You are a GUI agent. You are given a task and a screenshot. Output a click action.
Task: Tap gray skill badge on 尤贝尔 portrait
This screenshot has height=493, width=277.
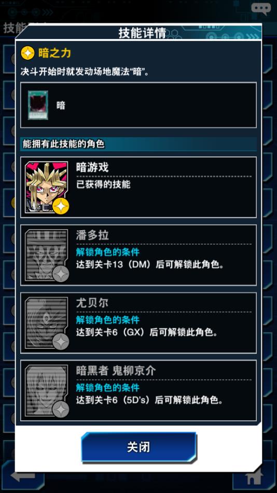coord(61,341)
